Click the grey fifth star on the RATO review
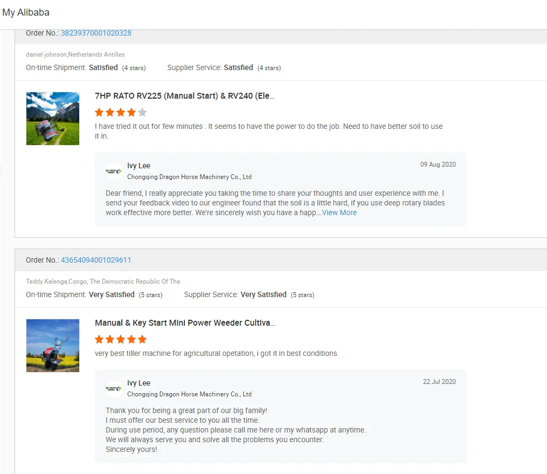 click(x=142, y=113)
